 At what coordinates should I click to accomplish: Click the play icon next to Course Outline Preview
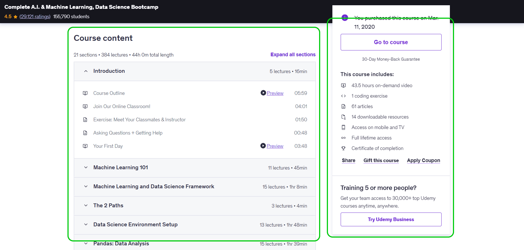(x=263, y=93)
